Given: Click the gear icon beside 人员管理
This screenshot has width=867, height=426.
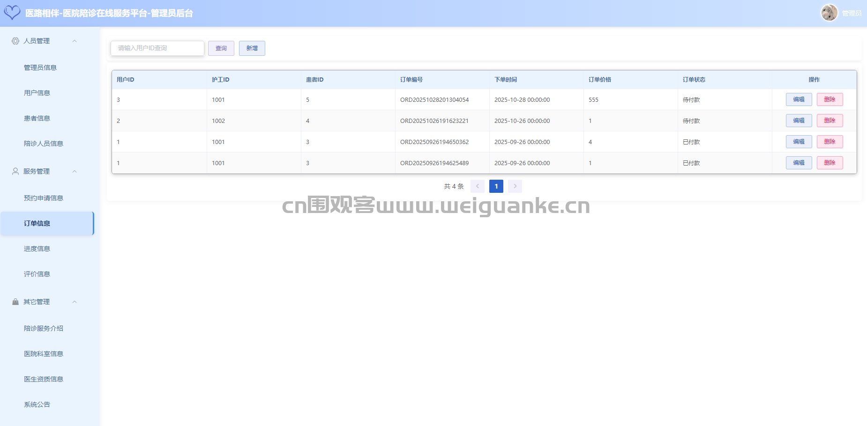Looking at the screenshot, I should click(15, 41).
